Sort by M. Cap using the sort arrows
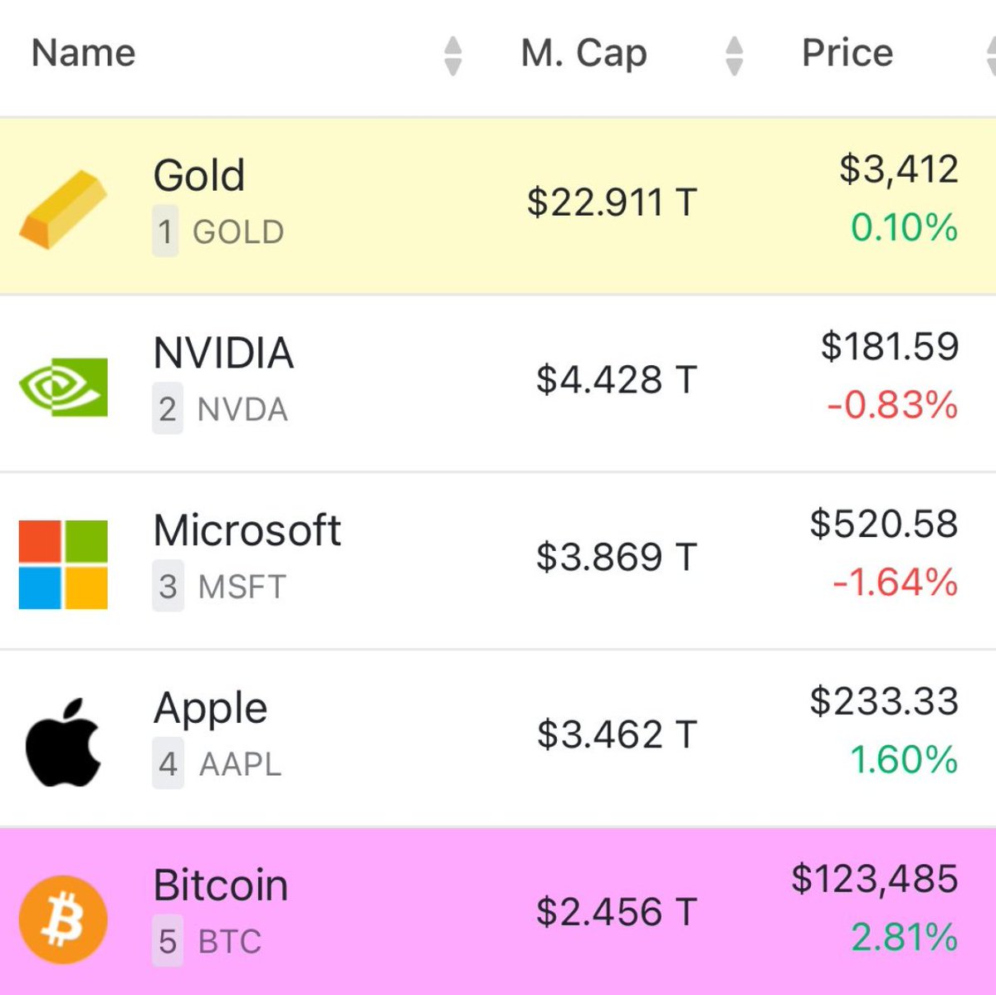The height and width of the screenshot is (995, 996). click(x=734, y=56)
